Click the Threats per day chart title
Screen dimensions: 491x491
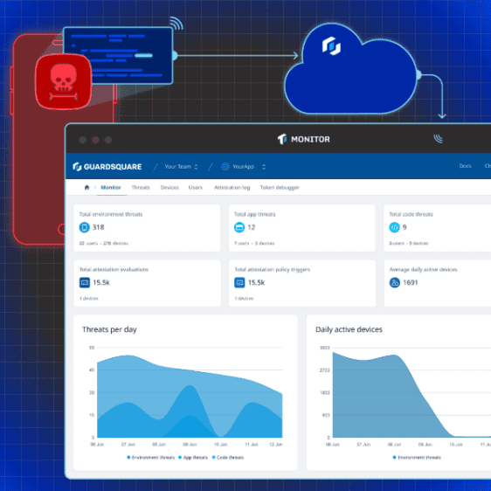(x=109, y=329)
